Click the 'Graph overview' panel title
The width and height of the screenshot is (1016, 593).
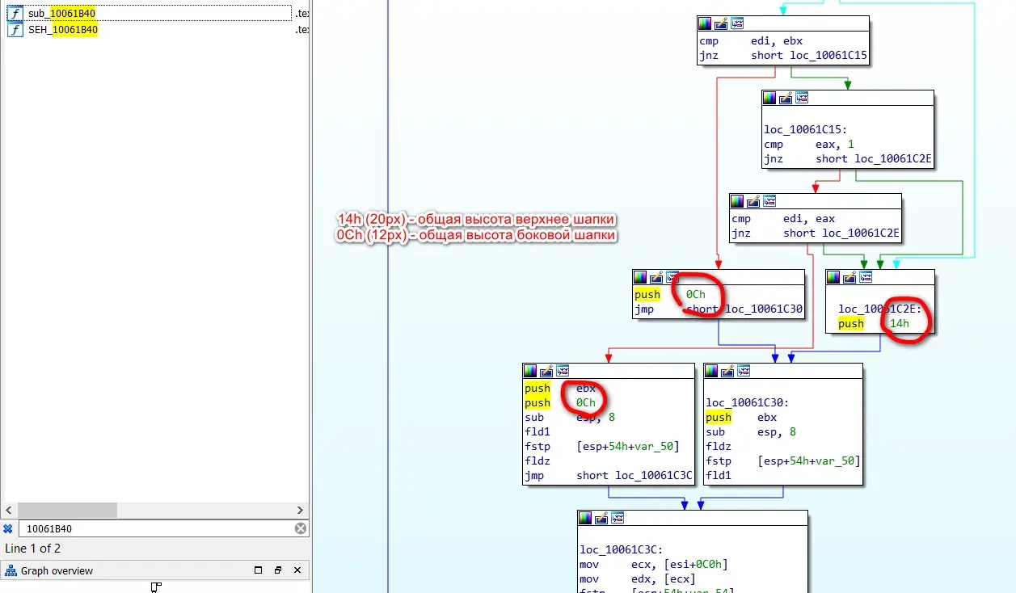point(57,570)
